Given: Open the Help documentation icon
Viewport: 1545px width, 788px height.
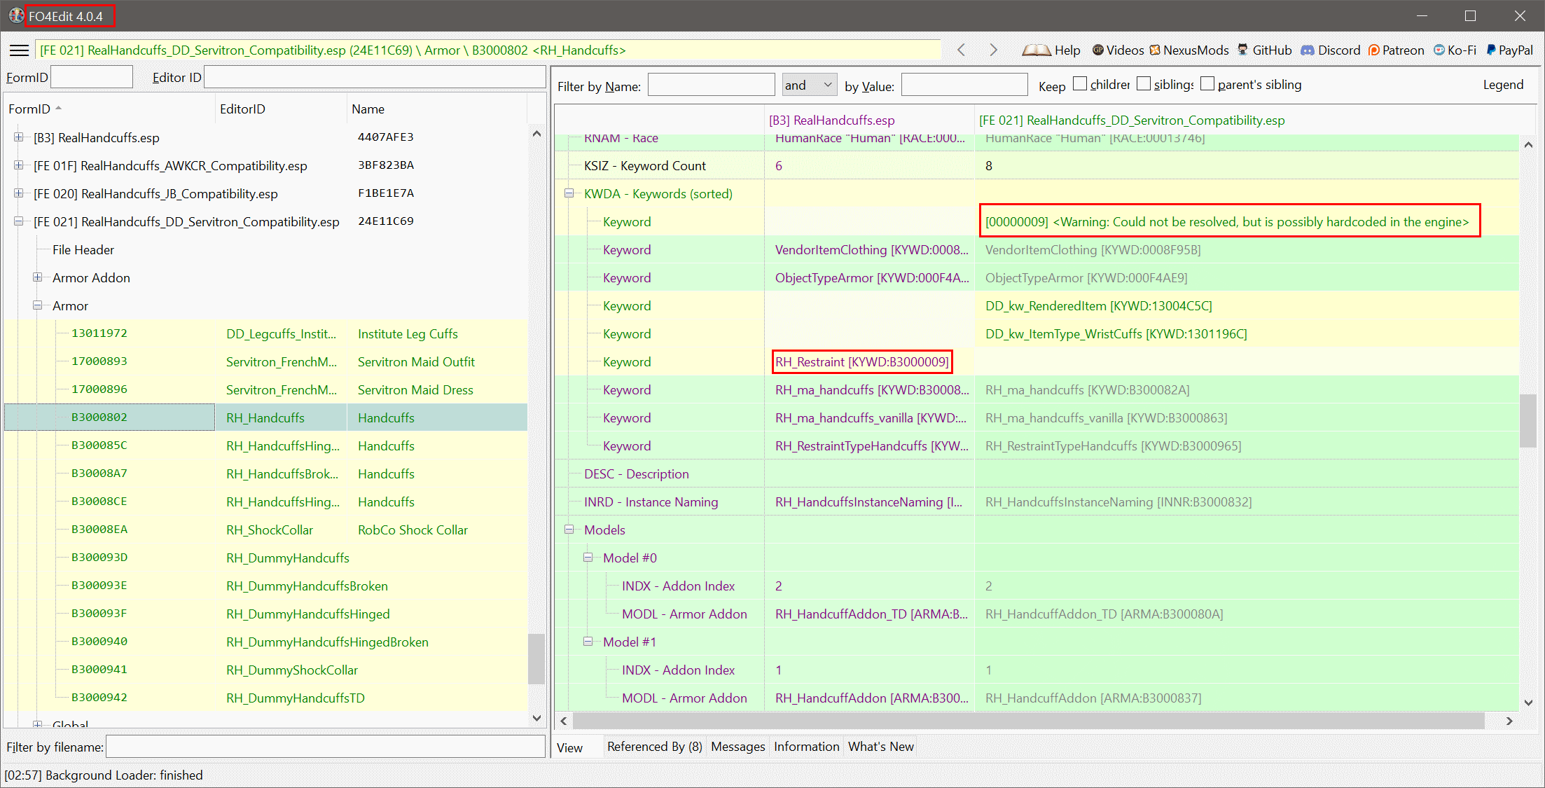Looking at the screenshot, I should 1037,50.
